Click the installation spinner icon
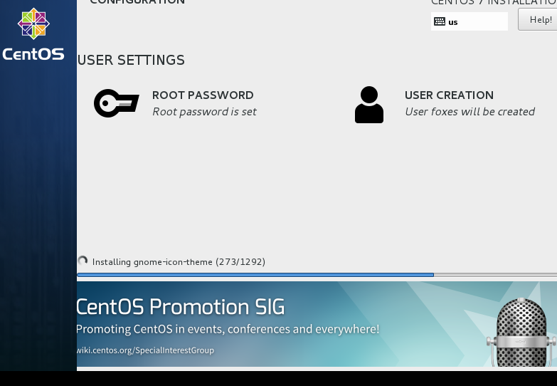Image resolution: width=557 pixels, height=386 pixels. 83,261
